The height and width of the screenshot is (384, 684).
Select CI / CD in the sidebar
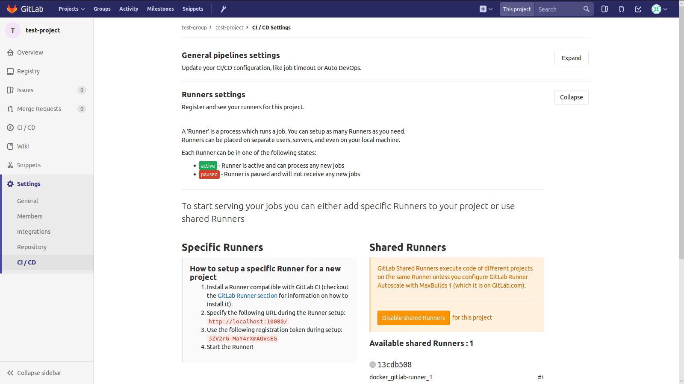pos(27,127)
